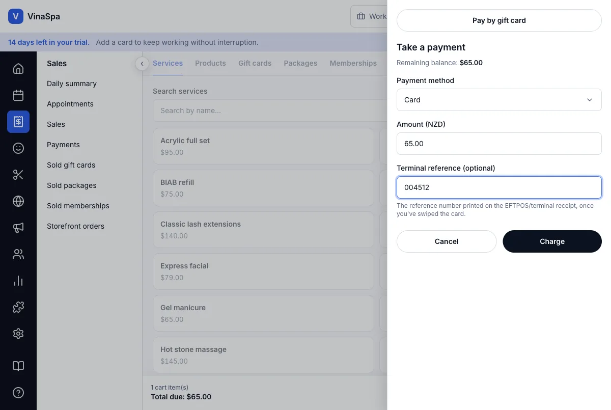The width and height of the screenshot is (611, 410).
Task: Open the Marketing megaphone icon
Action: (x=18, y=228)
